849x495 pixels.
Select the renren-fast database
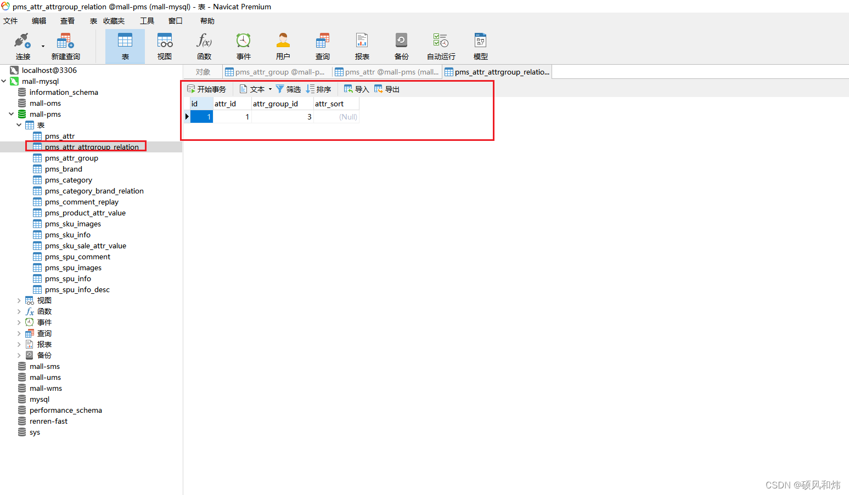click(48, 421)
